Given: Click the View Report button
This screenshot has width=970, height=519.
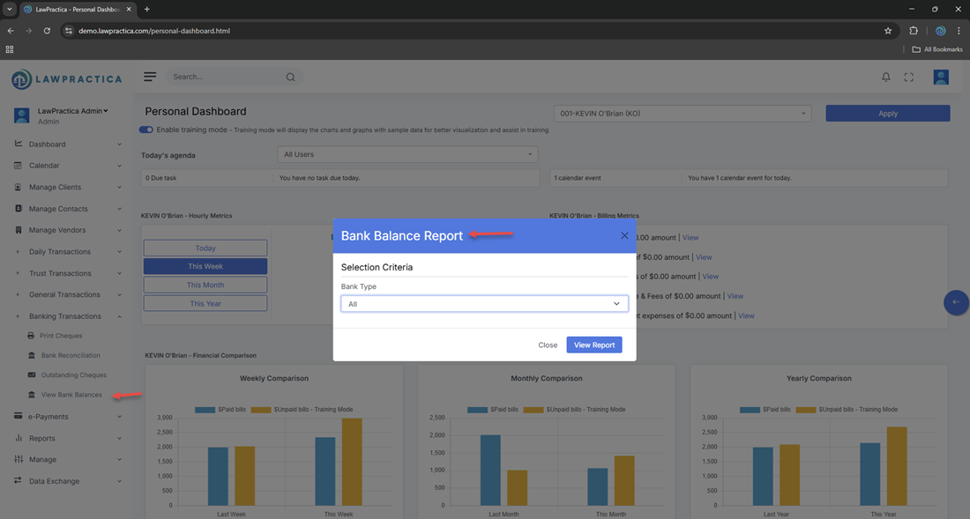Looking at the screenshot, I should 593,345.
